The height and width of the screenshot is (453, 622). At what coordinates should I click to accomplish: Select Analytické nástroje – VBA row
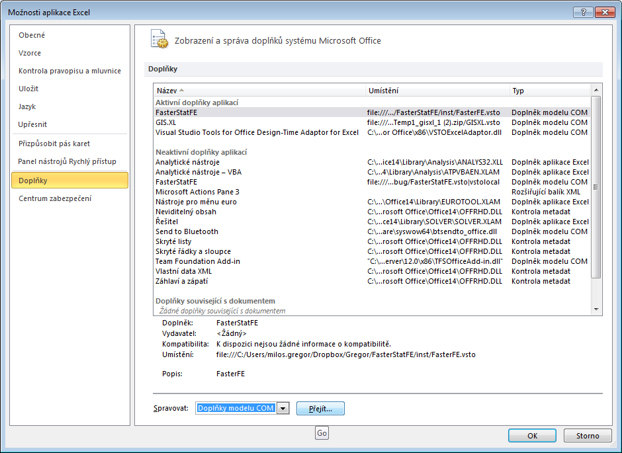[x=372, y=172]
